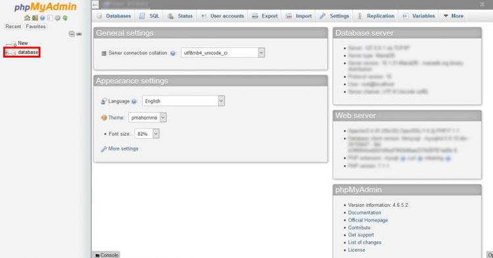Image resolution: width=493 pixels, height=258 pixels.
Task: Open the Language dropdown showing English
Action: 183,101
